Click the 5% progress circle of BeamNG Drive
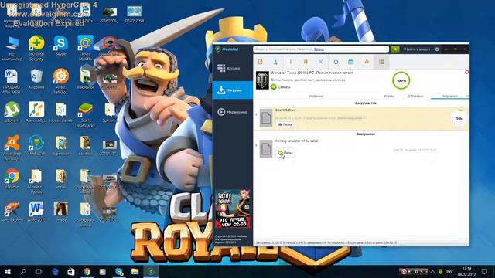Viewport: 495px width, 278px height. 459,118
